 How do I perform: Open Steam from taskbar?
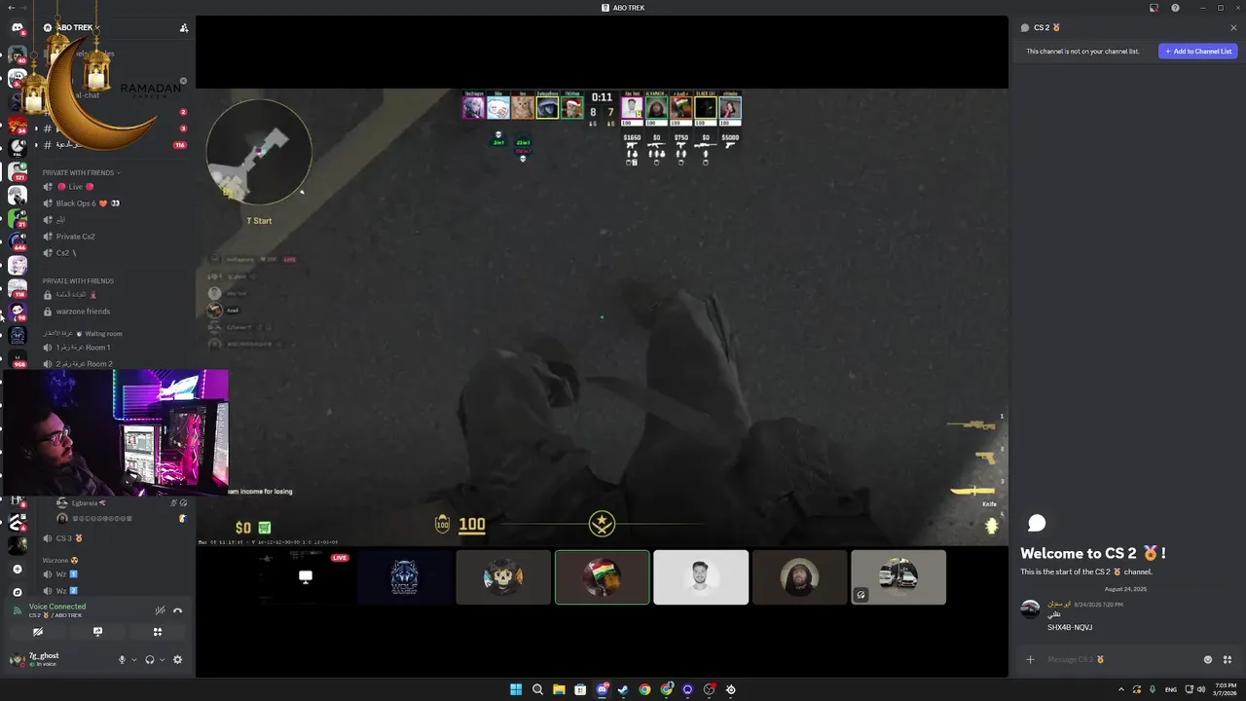(623, 689)
